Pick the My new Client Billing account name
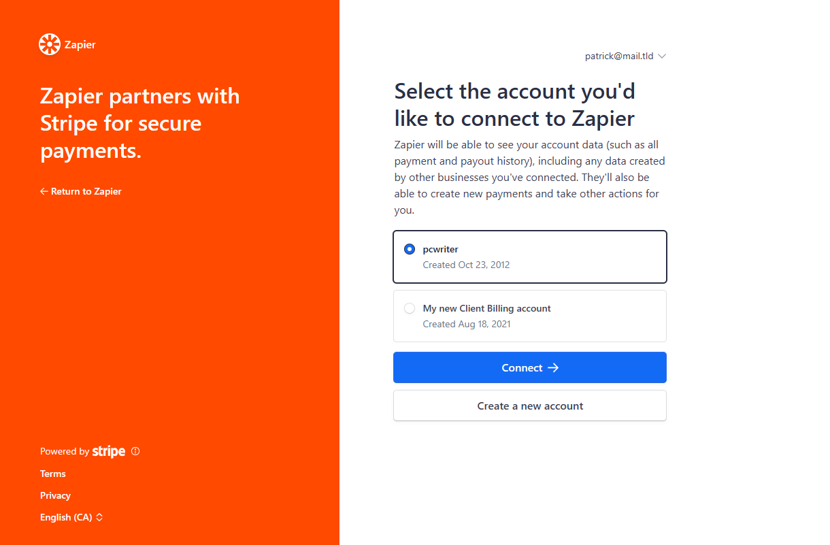830x545 pixels. click(x=486, y=308)
